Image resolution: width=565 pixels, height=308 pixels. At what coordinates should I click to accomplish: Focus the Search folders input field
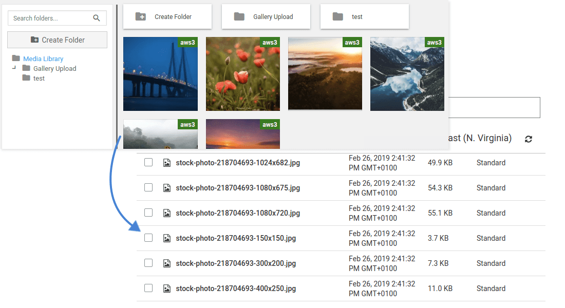pos(57,18)
